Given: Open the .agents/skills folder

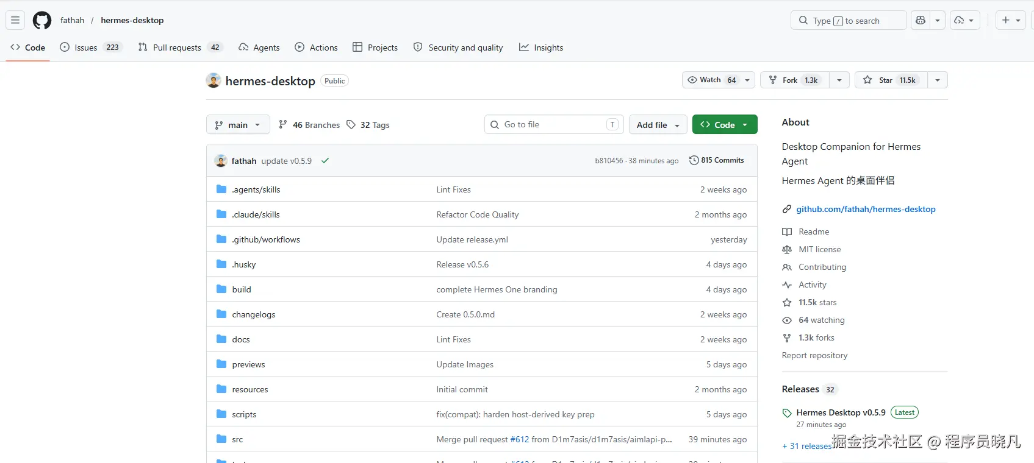Looking at the screenshot, I should (x=256, y=189).
